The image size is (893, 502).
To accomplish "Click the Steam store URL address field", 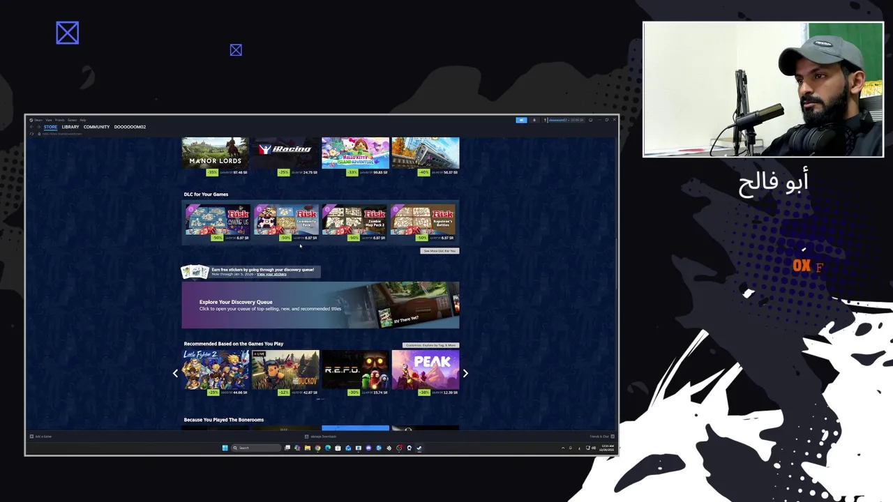I will (63, 133).
